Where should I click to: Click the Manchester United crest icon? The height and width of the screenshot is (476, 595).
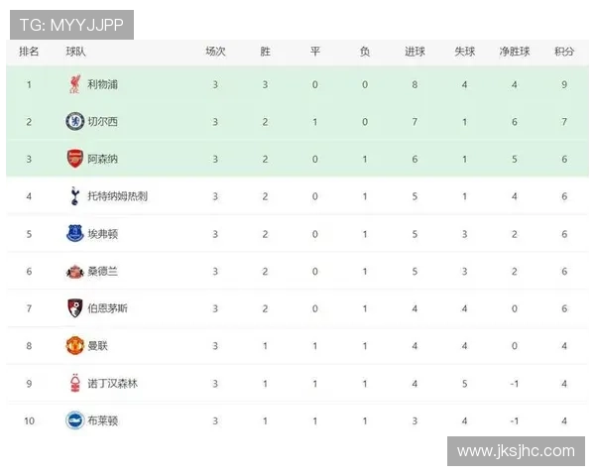pos(75,346)
